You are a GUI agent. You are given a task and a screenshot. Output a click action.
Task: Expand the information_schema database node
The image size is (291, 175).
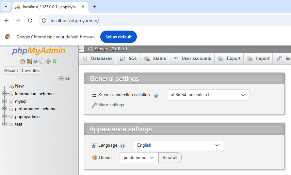(x=5, y=94)
